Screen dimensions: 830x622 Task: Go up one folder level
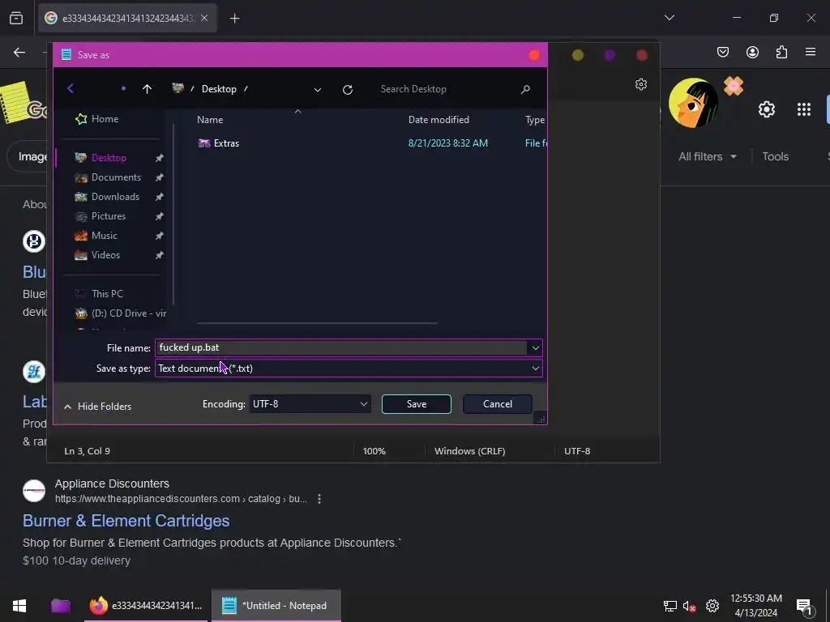pyautogui.click(x=148, y=89)
